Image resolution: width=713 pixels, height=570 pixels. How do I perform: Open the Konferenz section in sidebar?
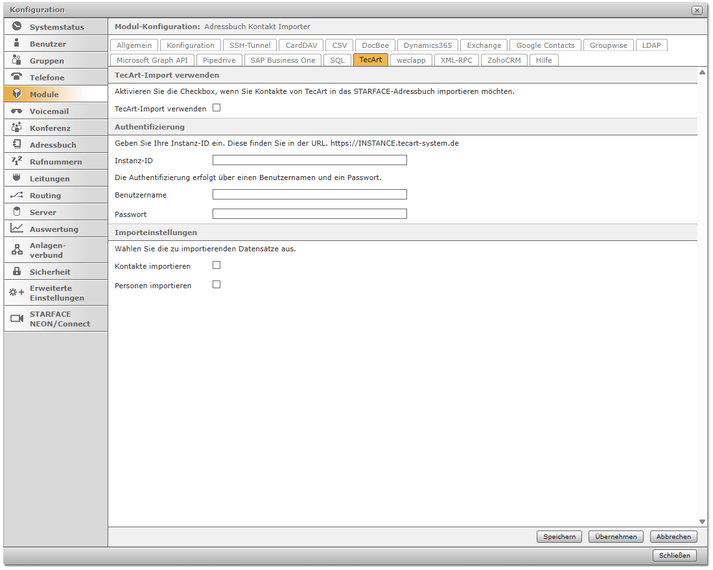pos(50,128)
